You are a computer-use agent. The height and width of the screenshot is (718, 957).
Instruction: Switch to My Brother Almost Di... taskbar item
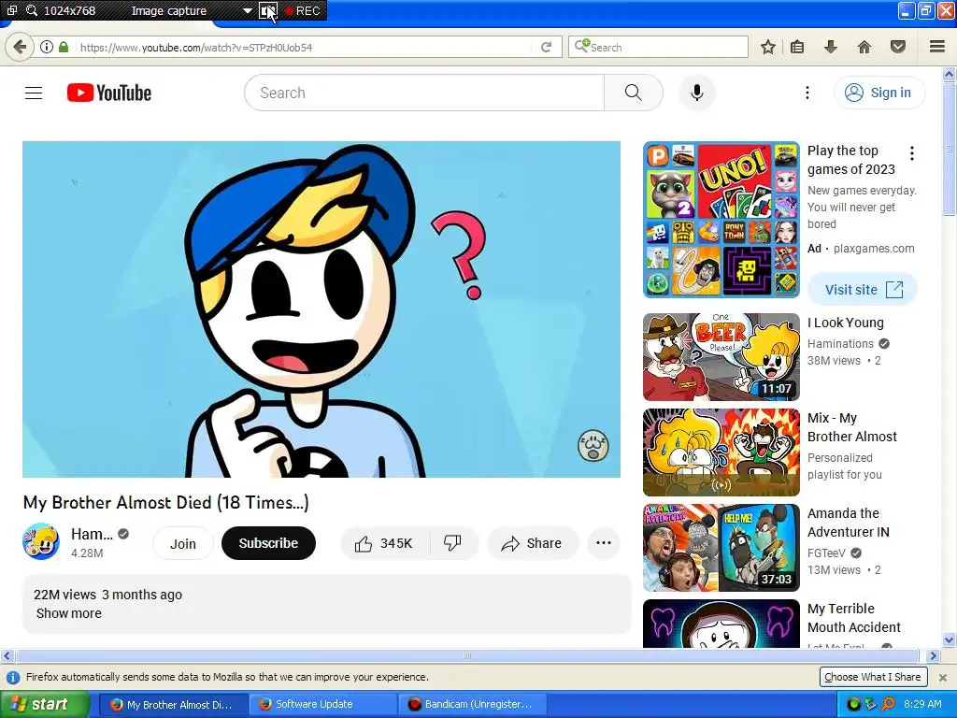pyautogui.click(x=173, y=705)
